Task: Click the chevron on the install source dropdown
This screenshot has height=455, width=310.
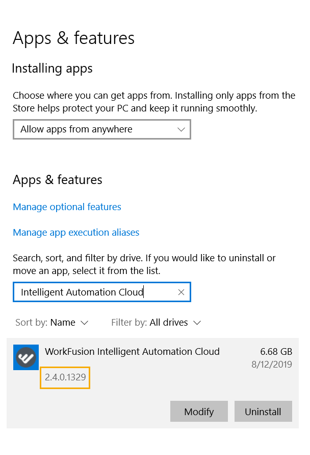Action: pyautogui.click(x=181, y=129)
